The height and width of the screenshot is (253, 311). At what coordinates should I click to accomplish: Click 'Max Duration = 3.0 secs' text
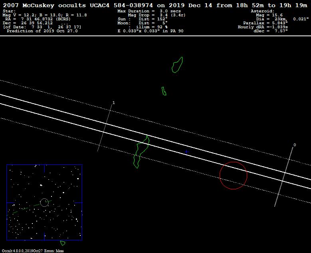tap(149, 11)
